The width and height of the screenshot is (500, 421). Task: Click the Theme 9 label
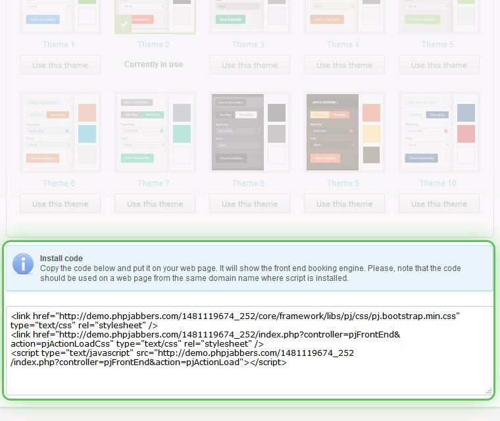[343, 184]
